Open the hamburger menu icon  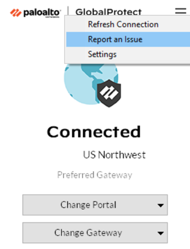pyautogui.click(x=181, y=11)
